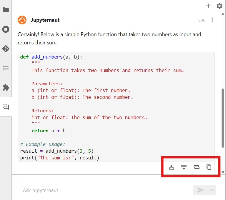Click the Jupyternaut avatar icon
The width and height of the screenshot is (226, 200).
point(22,20)
